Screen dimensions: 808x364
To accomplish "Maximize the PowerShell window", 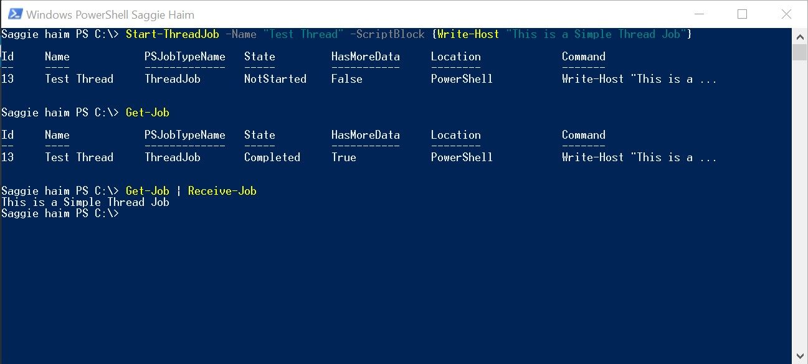I will point(742,14).
